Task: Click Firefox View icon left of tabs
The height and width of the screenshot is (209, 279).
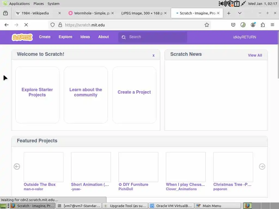Action: tap(5, 13)
